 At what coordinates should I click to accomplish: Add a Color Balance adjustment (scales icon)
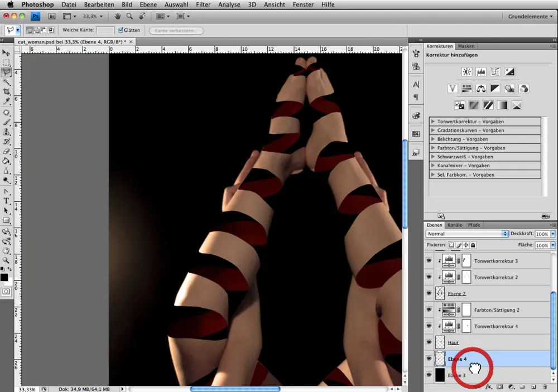(x=480, y=89)
